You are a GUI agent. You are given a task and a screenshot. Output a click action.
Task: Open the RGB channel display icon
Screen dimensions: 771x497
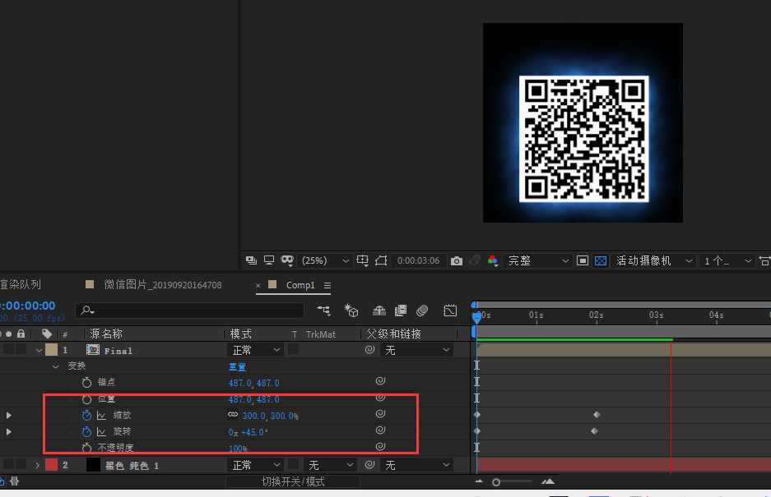point(493,260)
